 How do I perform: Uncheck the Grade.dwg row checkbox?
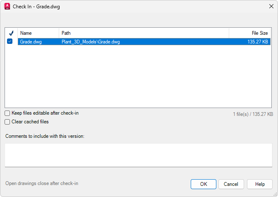point(10,41)
